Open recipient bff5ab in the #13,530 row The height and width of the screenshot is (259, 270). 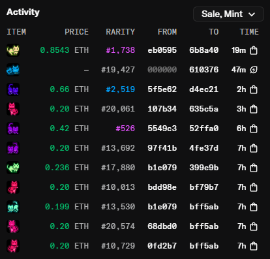204,207
